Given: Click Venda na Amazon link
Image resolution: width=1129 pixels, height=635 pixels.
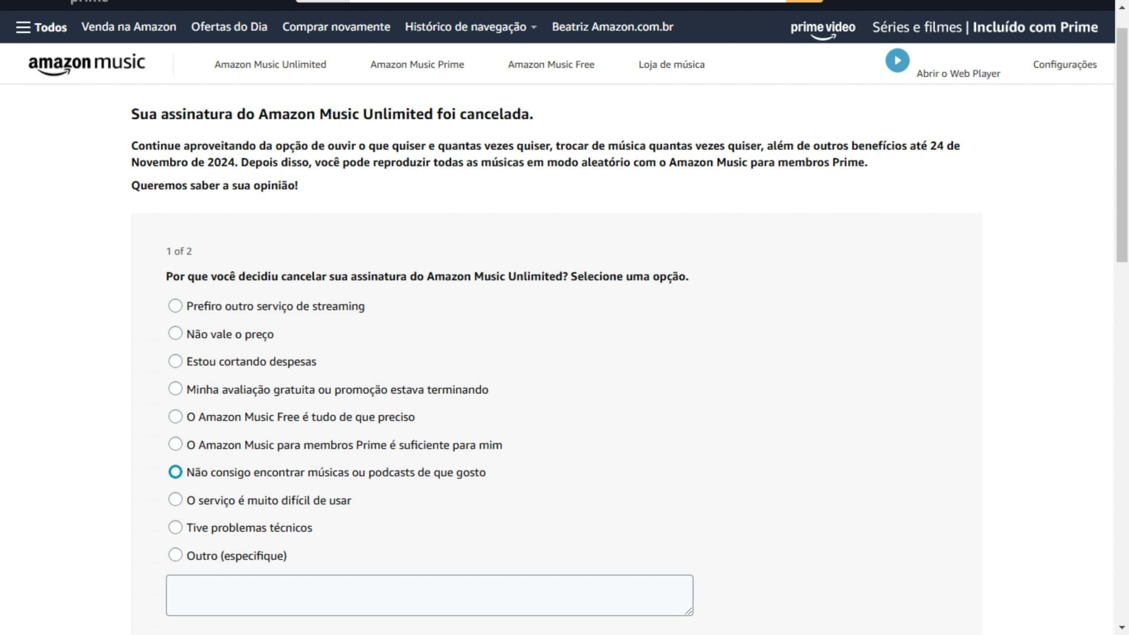Looking at the screenshot, I should pyautogui.click(x=129, y=26).
